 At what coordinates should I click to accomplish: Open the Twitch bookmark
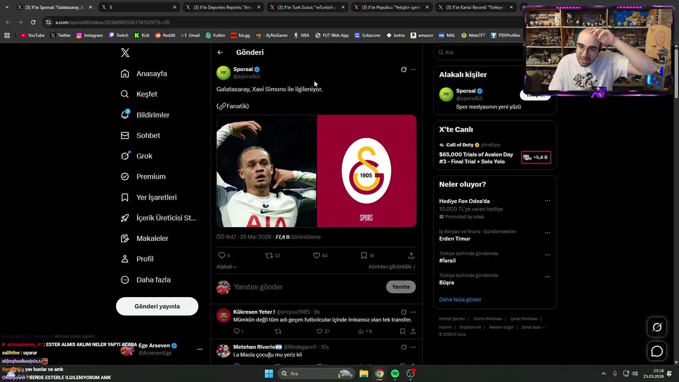click(118, 35)
